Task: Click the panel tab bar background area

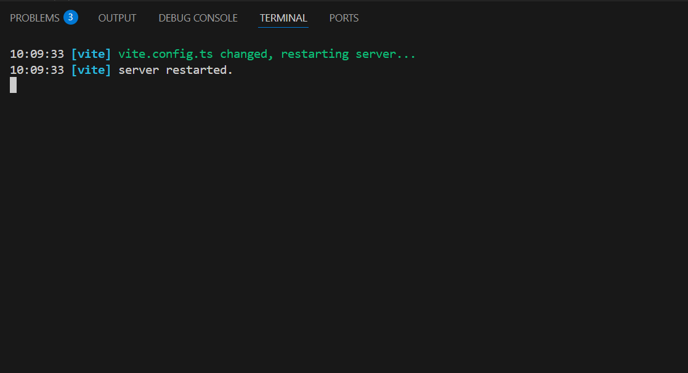Action: click(x=493, y=18)
